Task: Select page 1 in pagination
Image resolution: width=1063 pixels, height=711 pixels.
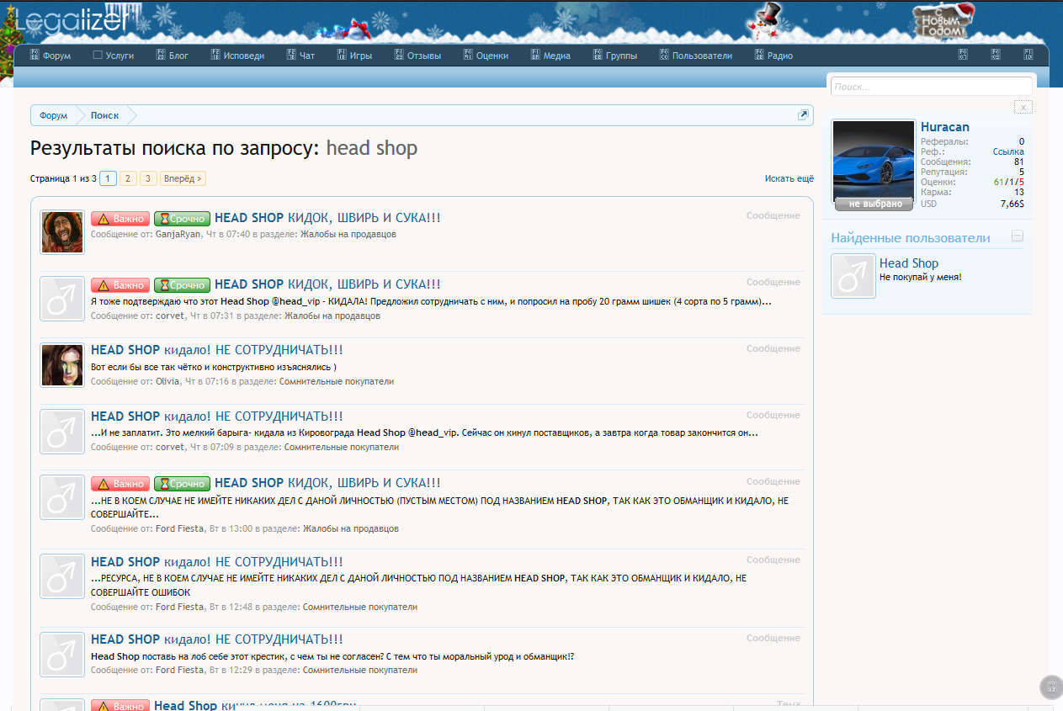Action: [108, 178]
